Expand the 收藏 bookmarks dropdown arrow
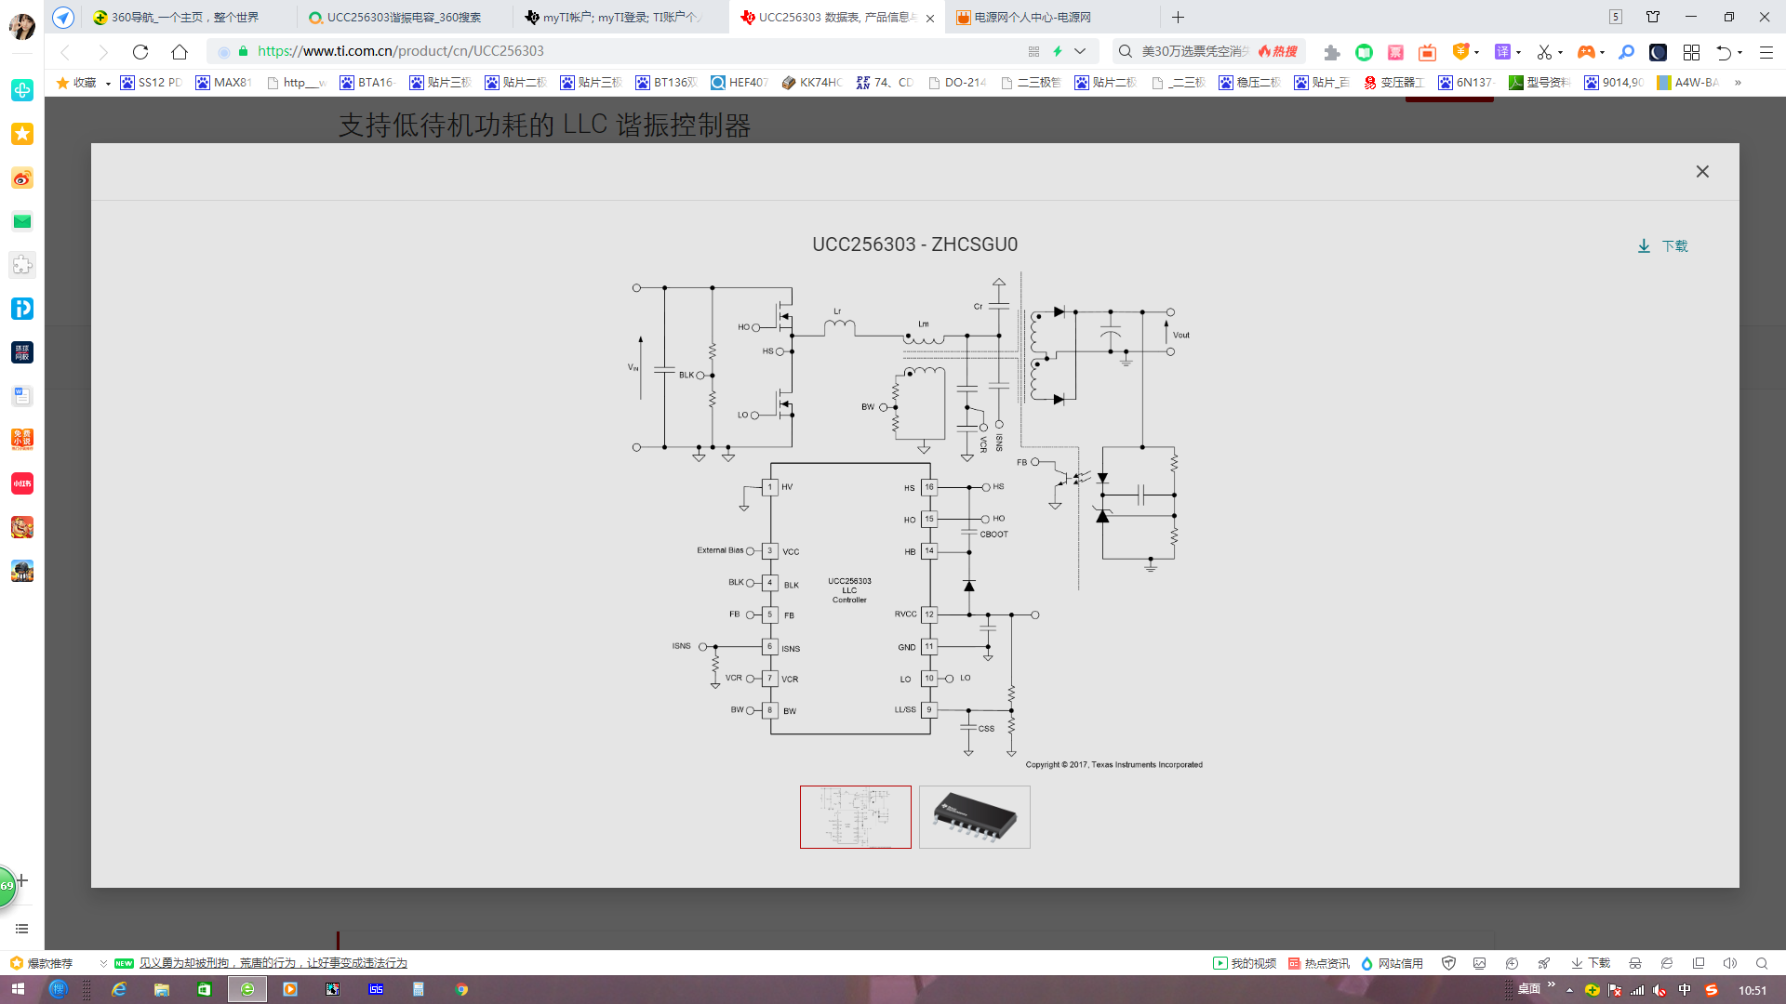Image resolution: width=1786 pixels, height=1004 pixels. [108, 83]
